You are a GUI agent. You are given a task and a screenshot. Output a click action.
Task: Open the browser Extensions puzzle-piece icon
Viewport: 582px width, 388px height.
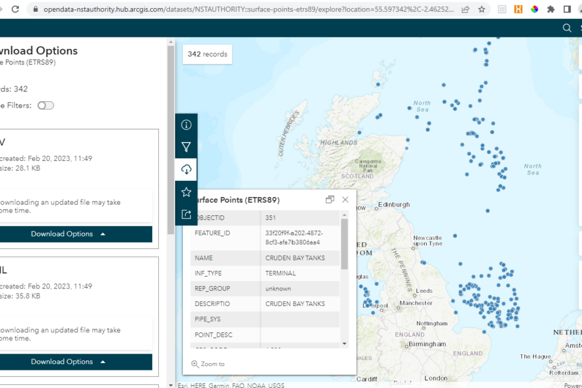point(550,10)
